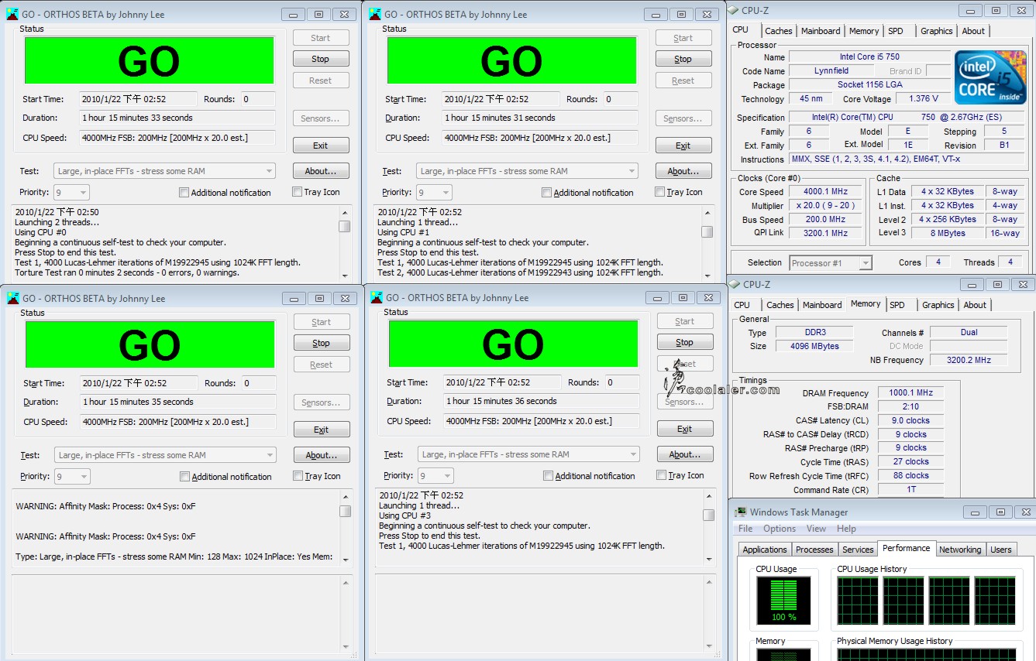Open the File menu in Task Manager
This screenshot has width=1036, height=661.
[x=745, y=529]
